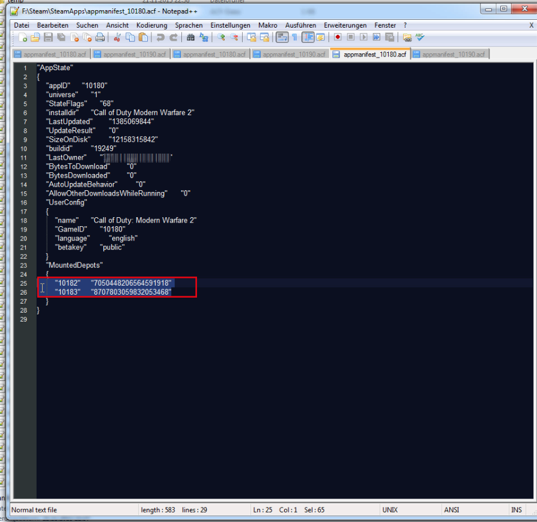Open the Makro menu
This screenshot has width=537, height=522.
[x=267, y=25]
